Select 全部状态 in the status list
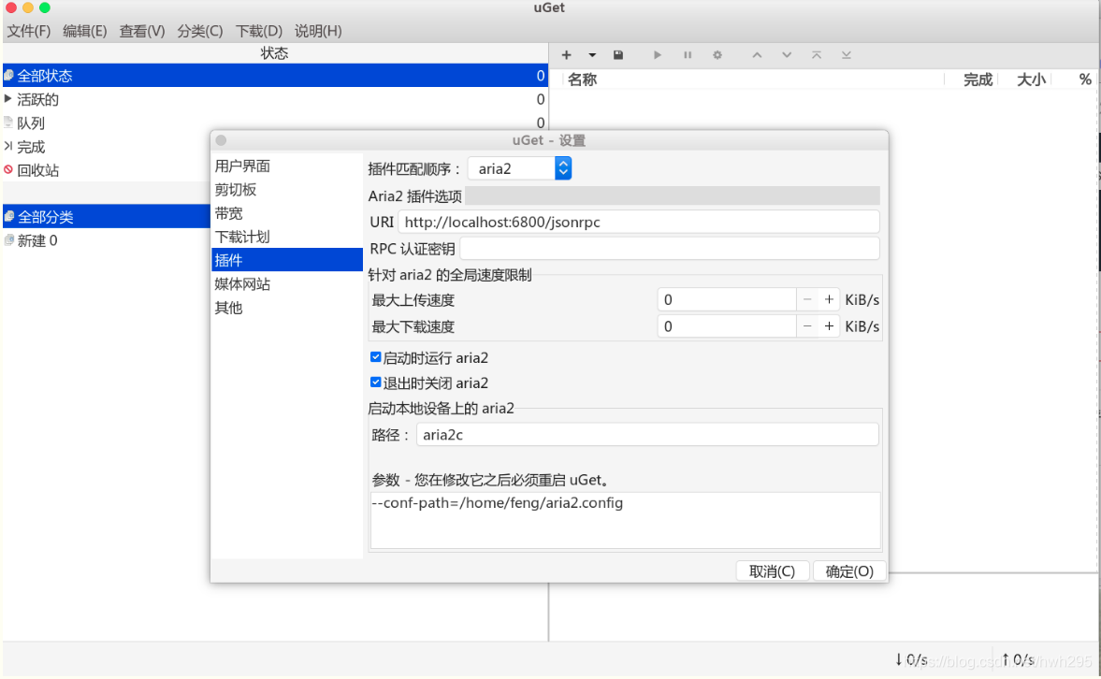This screenshot has width=1101, height=679. click(274, 75)
